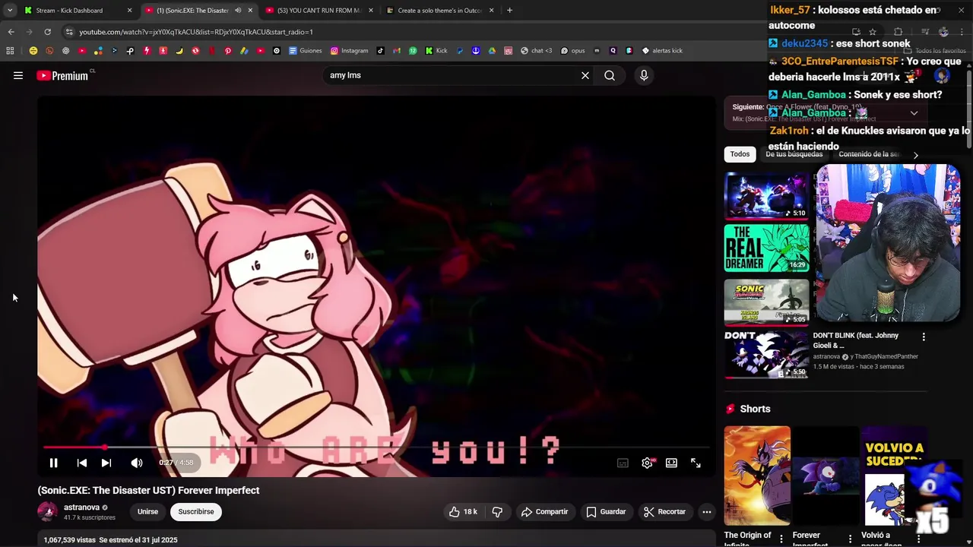Screen dimensions: 973x547
Task: Show more filter chips with right arrow
Action: (915, 155)
